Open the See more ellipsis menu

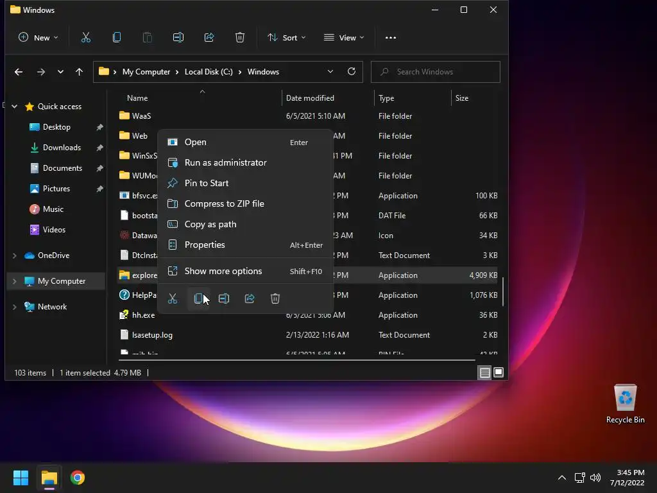[x=391, y=37]
